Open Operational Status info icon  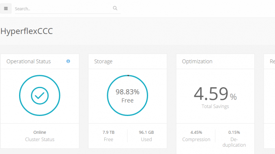point(68,61)
